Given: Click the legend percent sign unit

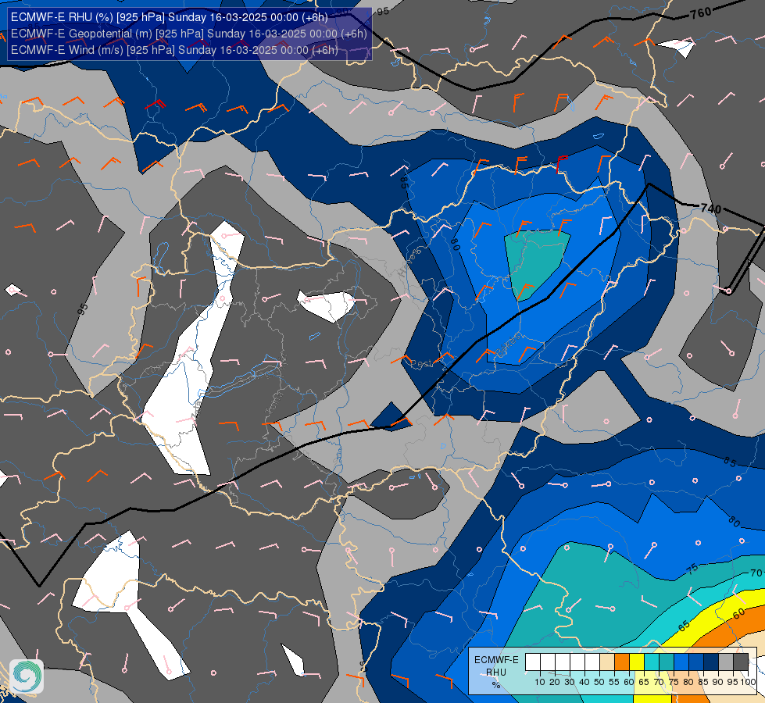Looking at the screenshot, I should [496, 685].
